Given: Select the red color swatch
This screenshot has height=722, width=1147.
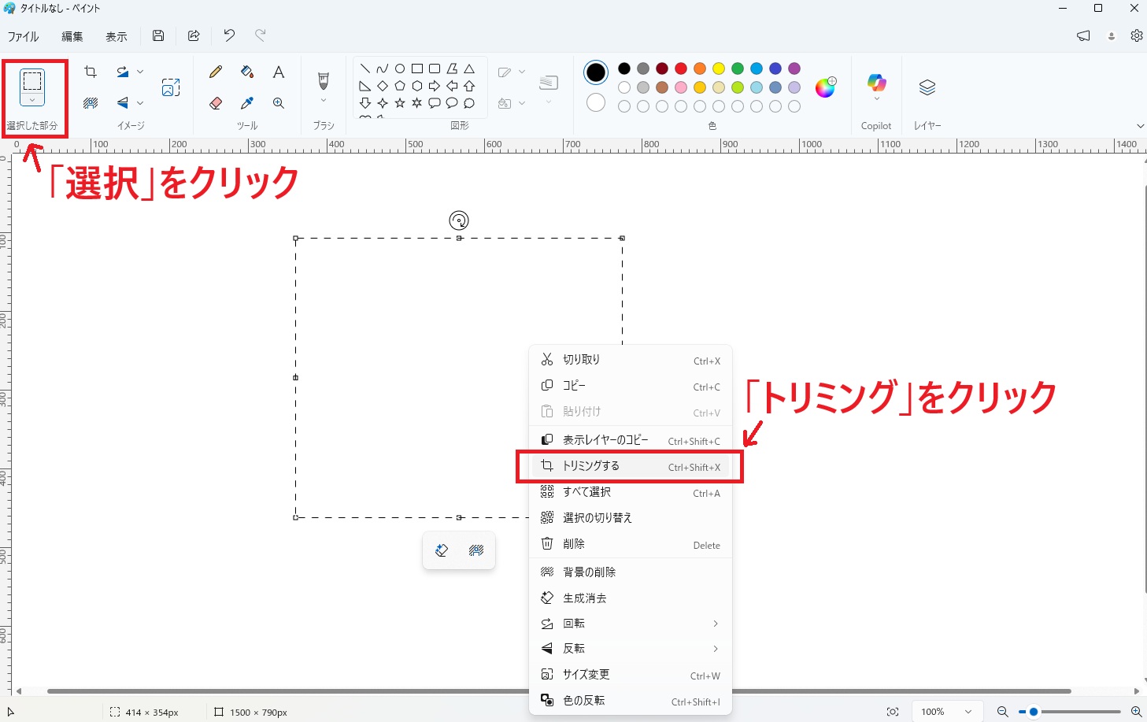Looking at the screenshot, I should [x=680, y=68].
